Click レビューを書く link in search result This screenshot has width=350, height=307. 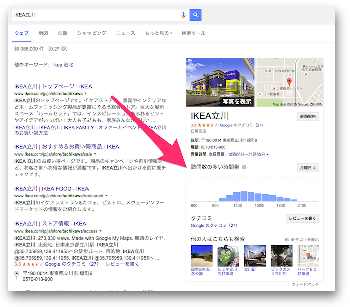click(122, 264)
